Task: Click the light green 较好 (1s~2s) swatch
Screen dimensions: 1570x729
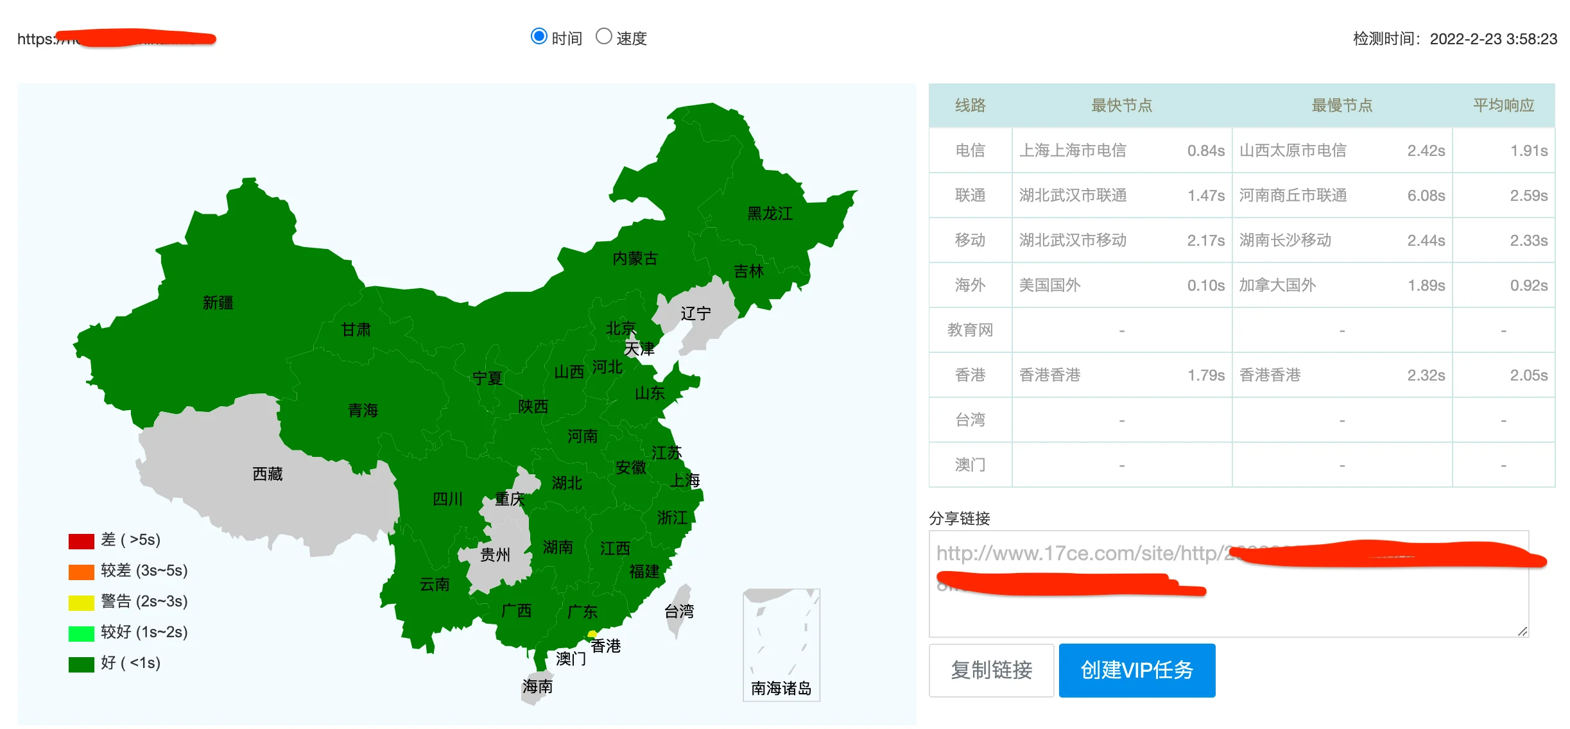Action: tap(81, 633)
